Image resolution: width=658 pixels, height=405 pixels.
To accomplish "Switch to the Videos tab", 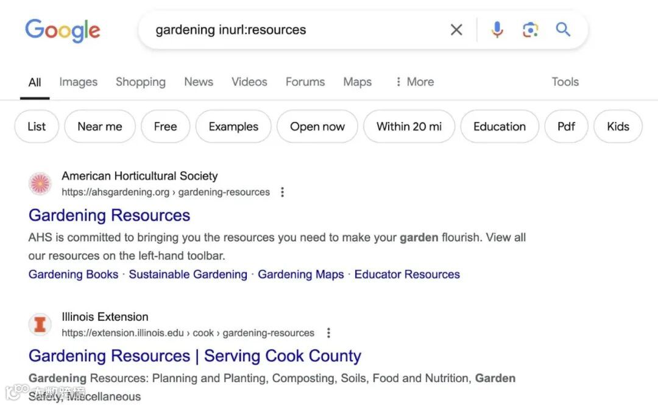I will pos(249,82).
